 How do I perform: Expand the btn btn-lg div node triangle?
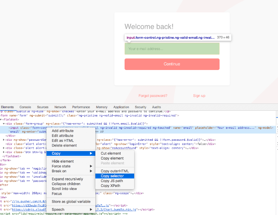click(4, 152)
